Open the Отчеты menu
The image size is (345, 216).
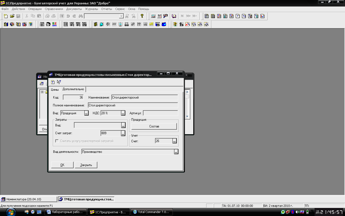tap(106, 9)
